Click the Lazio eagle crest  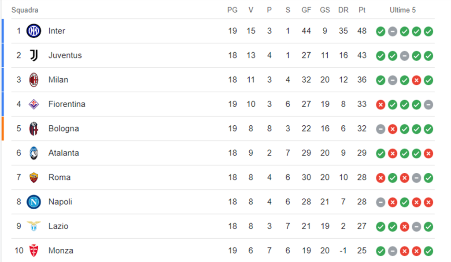point(33,226)
